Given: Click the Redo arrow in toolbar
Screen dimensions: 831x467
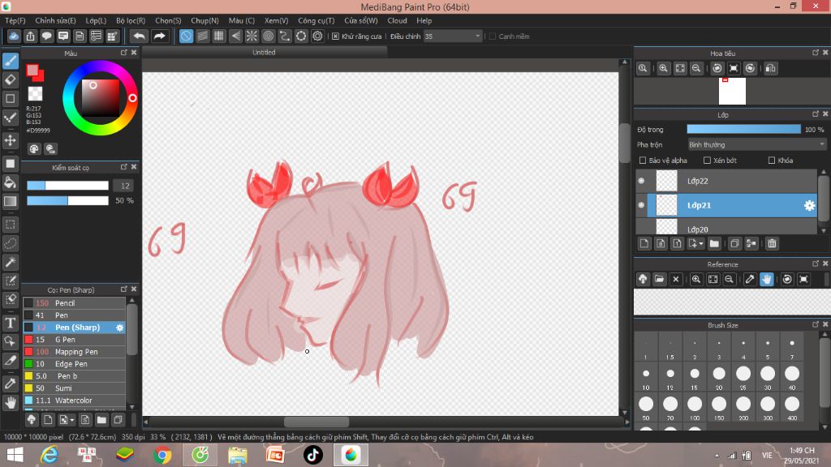Looking at the screenshot, I should [159, 36].
